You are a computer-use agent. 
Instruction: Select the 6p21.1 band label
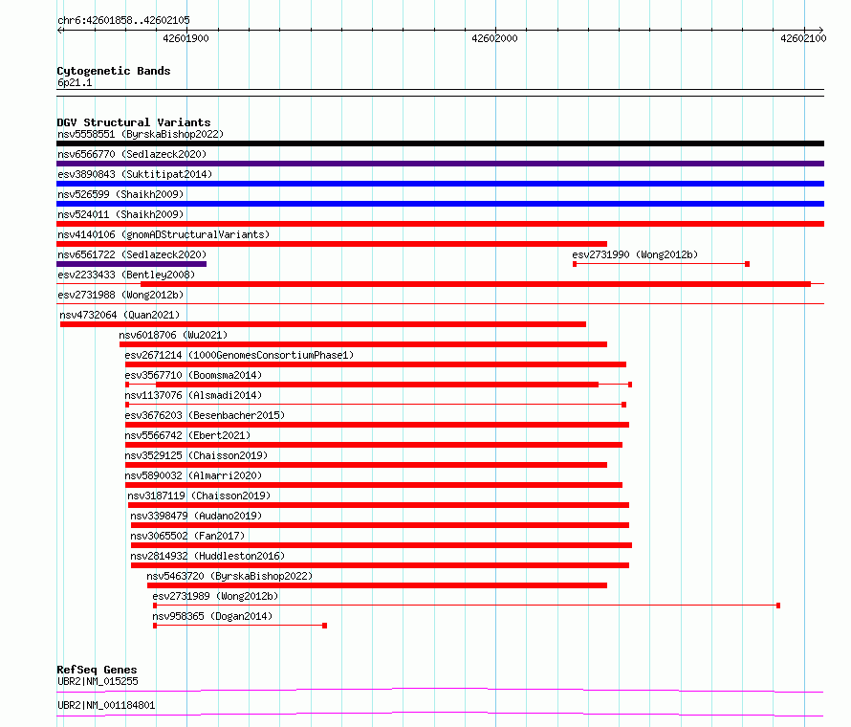click(75, 82)
